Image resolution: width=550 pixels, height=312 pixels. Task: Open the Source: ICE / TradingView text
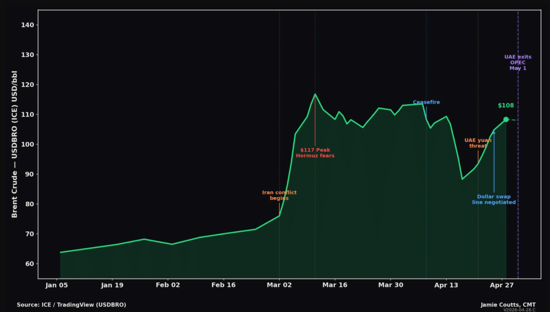point(71,304)
